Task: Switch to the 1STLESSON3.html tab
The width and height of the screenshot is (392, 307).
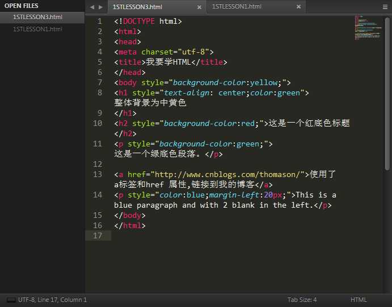Action: (x=137, y=7)
